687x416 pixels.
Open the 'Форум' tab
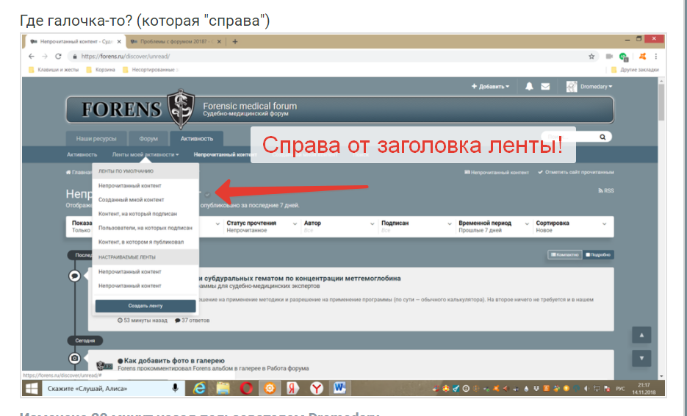point(148,138)
